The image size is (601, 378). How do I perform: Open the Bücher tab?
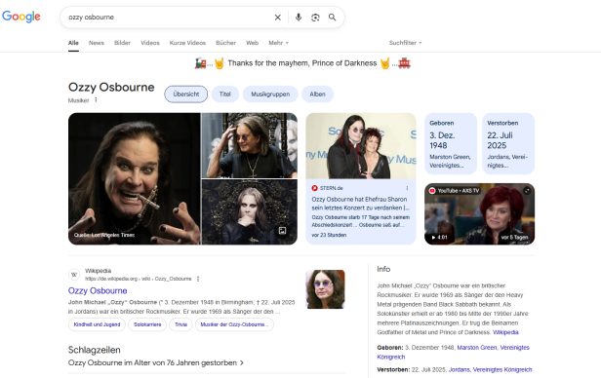(x=225, y=43)
